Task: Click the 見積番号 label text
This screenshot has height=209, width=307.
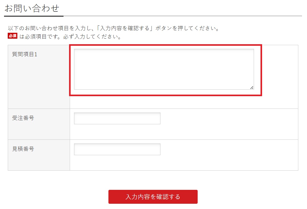Action: pyautogui.click(x=23, y=149)
